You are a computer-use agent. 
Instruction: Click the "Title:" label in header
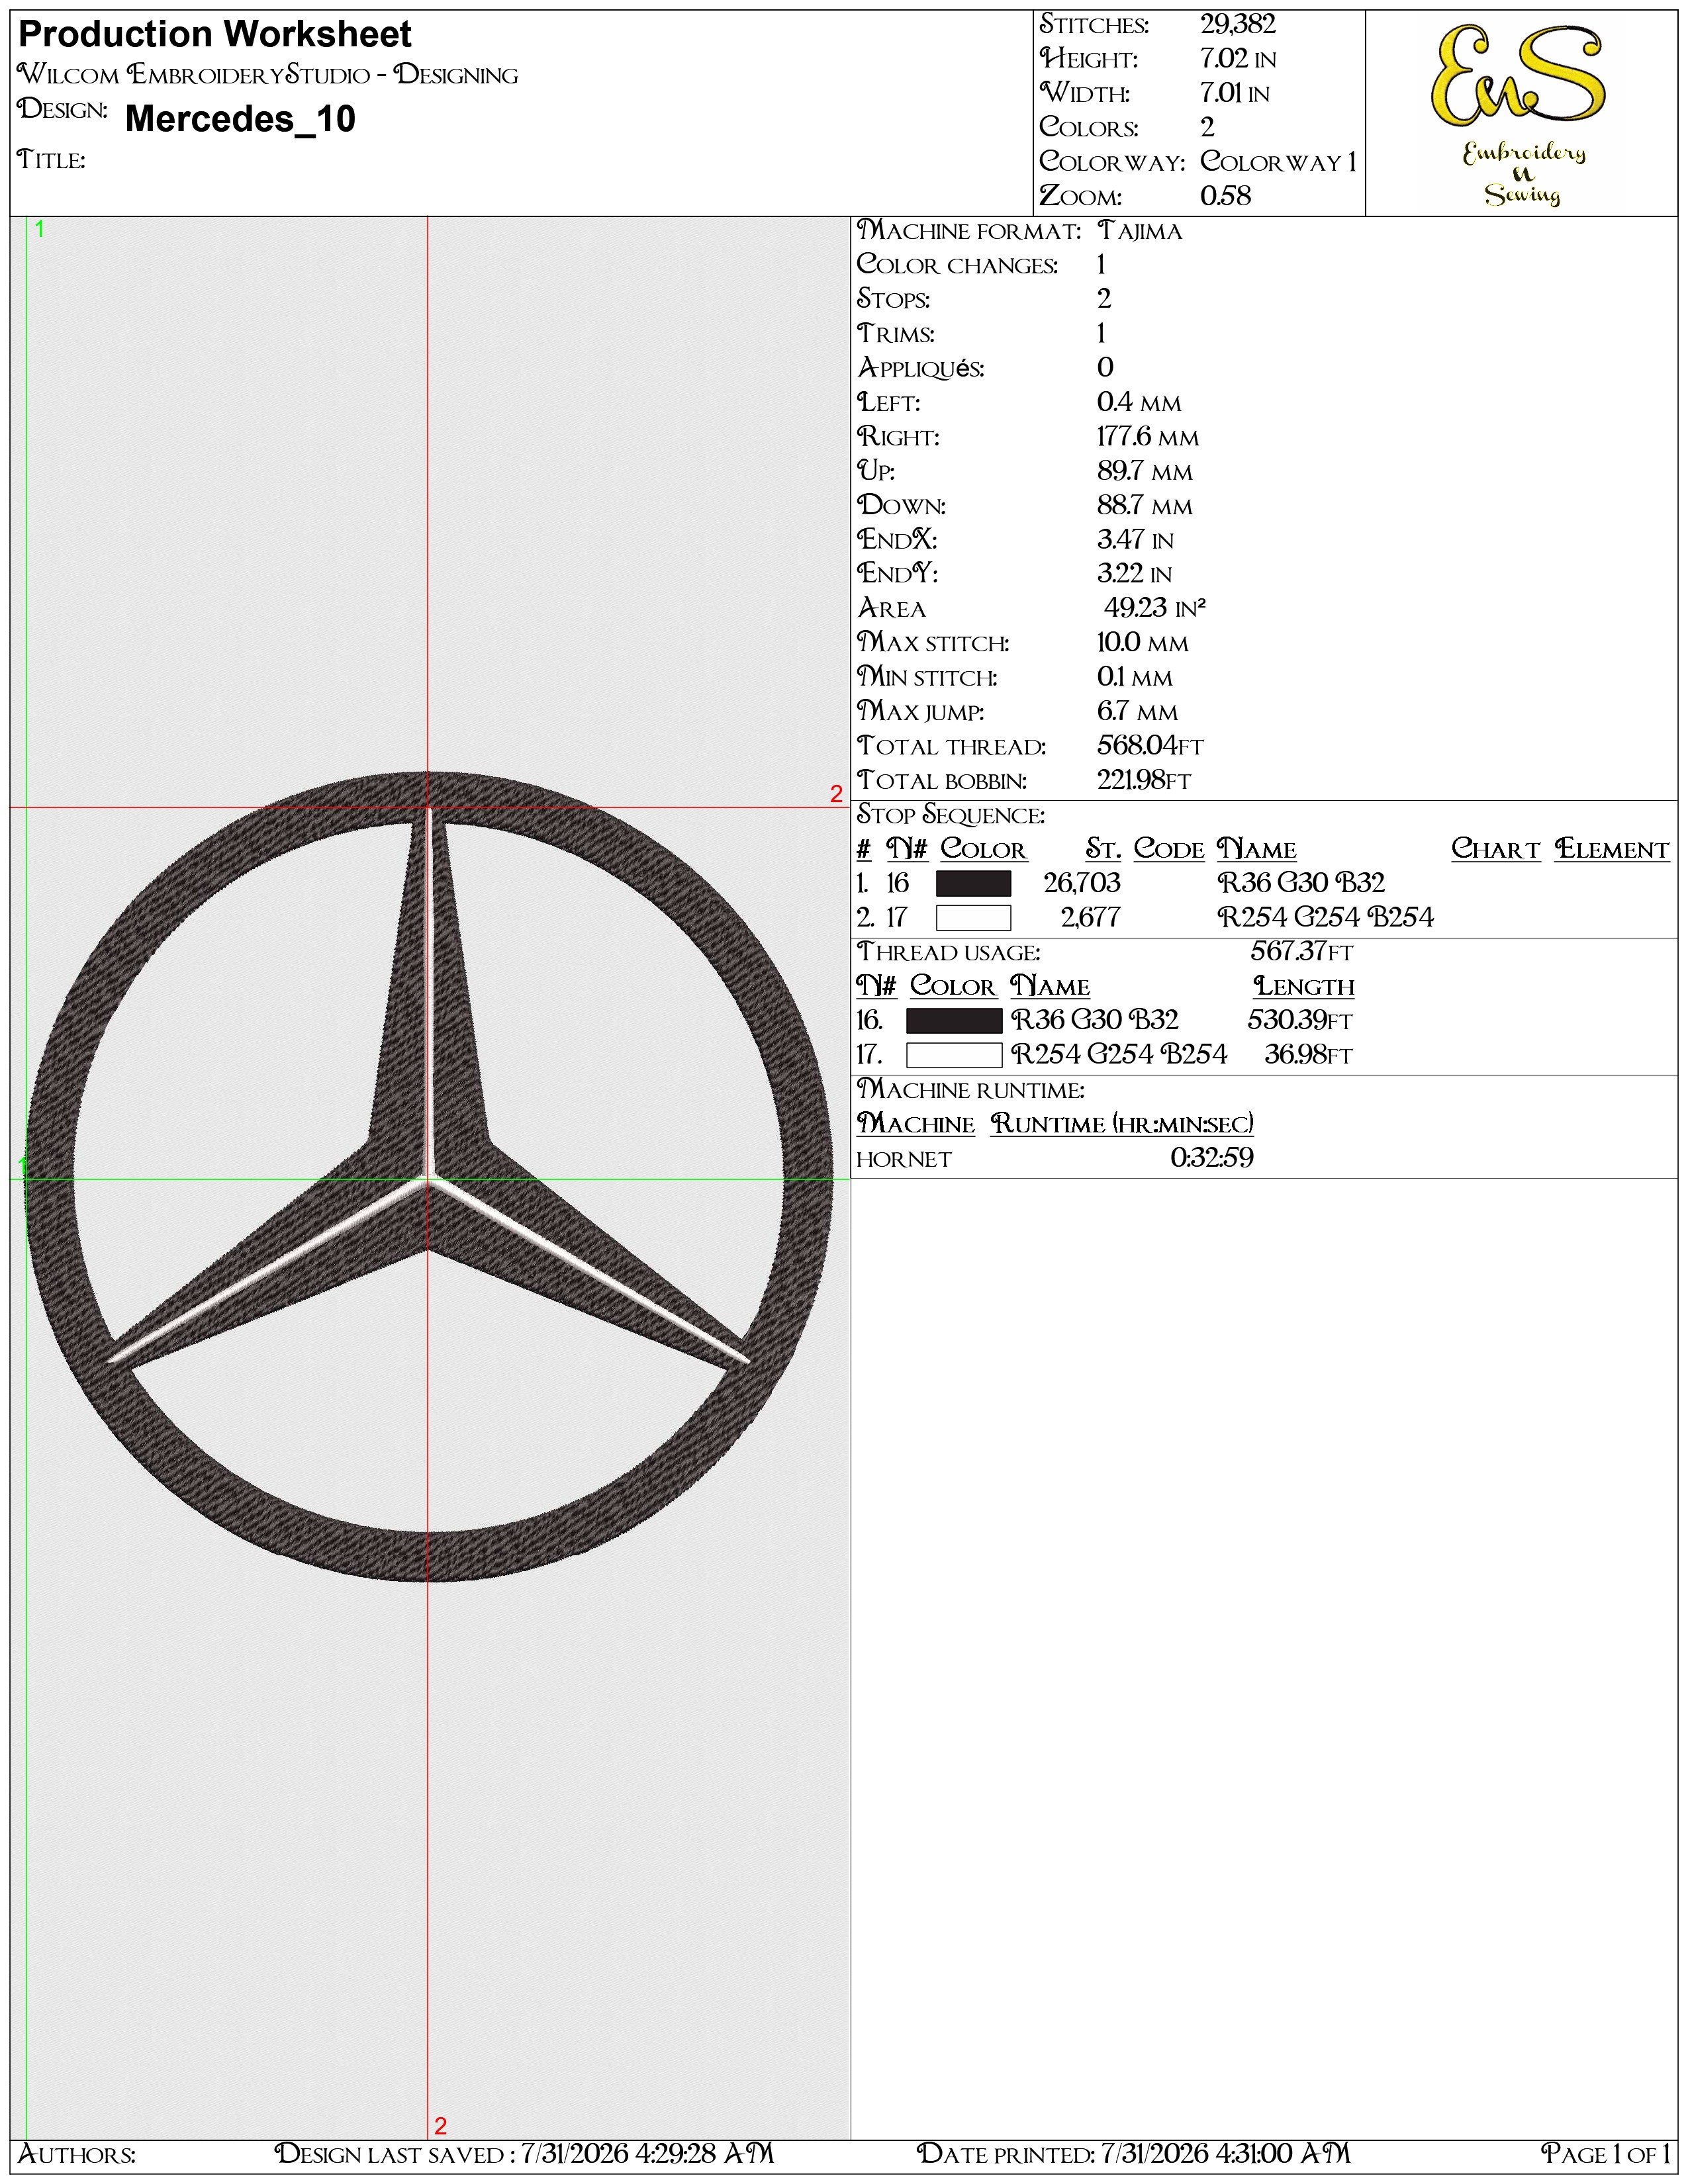[x=51, y=159]
